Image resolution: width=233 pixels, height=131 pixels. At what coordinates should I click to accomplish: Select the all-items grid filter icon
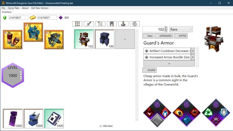click(77, 24)
